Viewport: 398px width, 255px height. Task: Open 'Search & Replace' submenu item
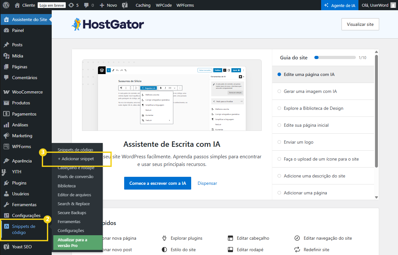[x=74, y=204]
